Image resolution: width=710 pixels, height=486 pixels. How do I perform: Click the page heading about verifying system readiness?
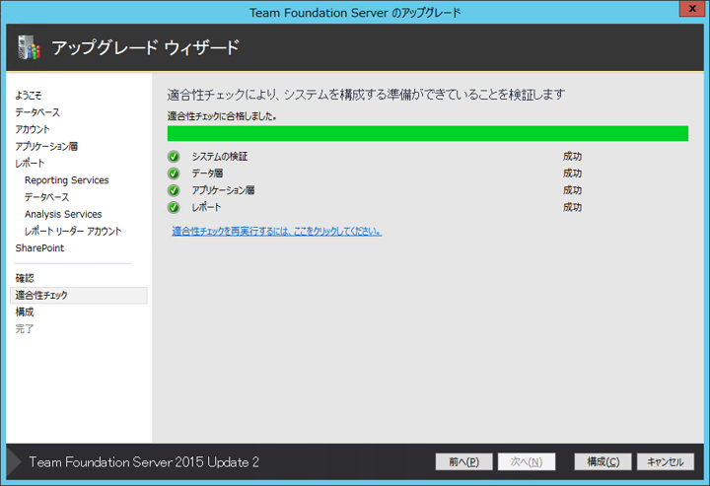366,95
